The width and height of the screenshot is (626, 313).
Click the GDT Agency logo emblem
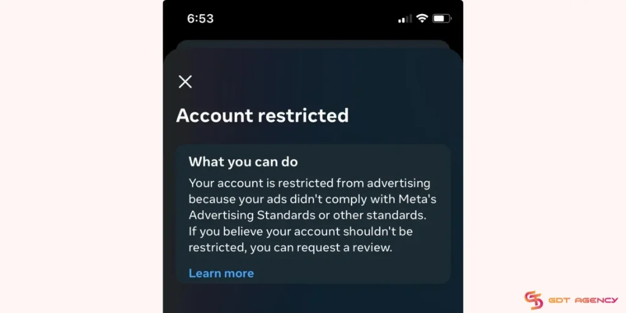click(534, 300)
